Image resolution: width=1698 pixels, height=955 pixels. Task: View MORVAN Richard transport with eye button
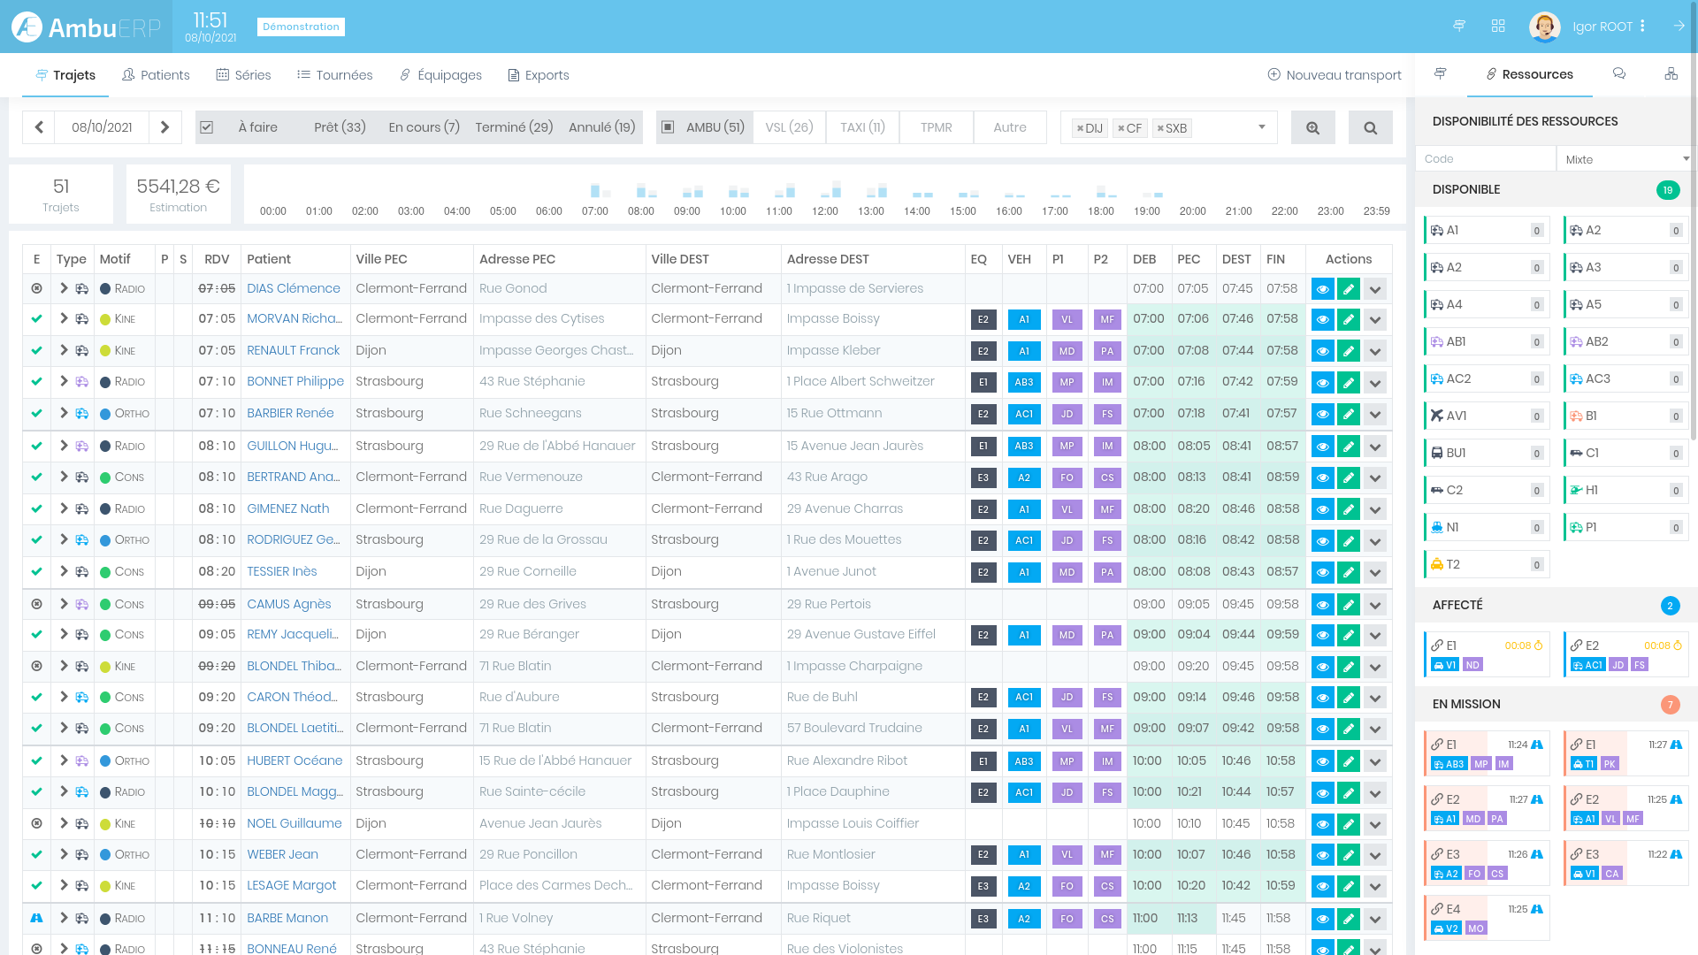coord(1322,319)
